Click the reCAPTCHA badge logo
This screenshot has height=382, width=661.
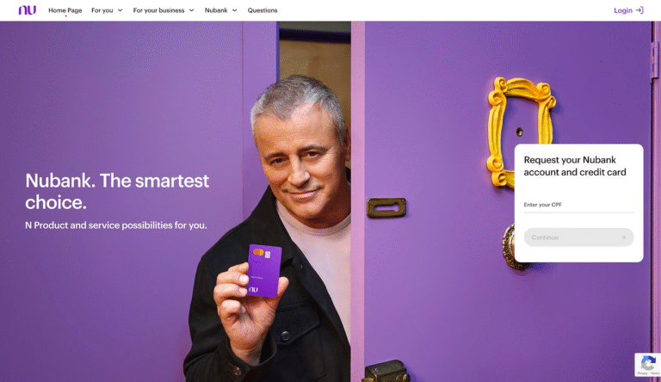648,362
